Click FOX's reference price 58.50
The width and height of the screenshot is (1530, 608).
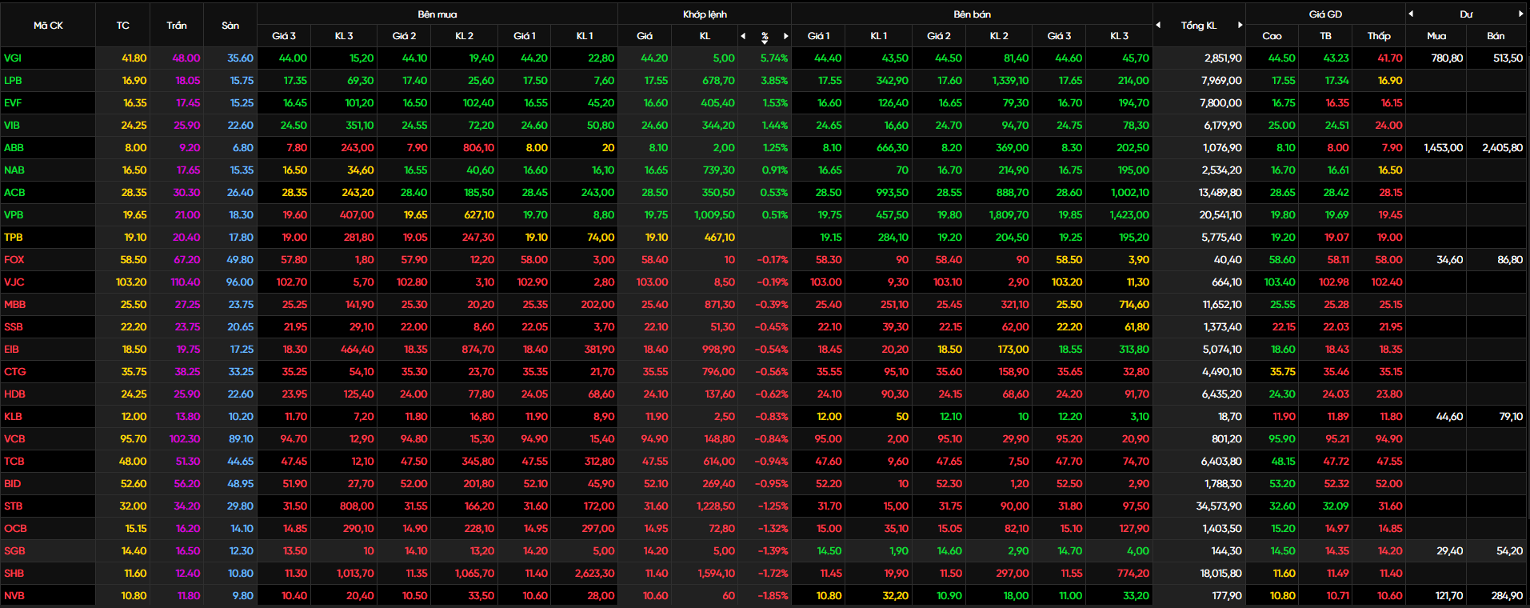pos(134,260)
